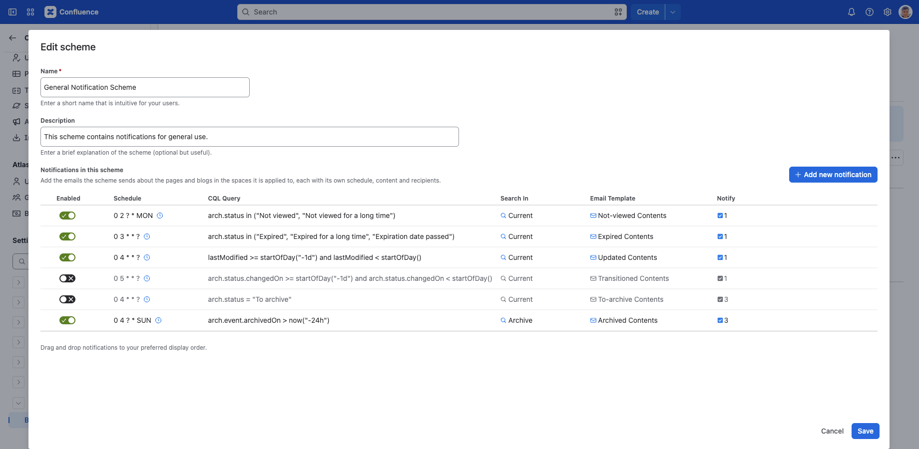Viewport: 919px width, 449px height.
Task: Click the Confluence logo
Action: (71, 12)
